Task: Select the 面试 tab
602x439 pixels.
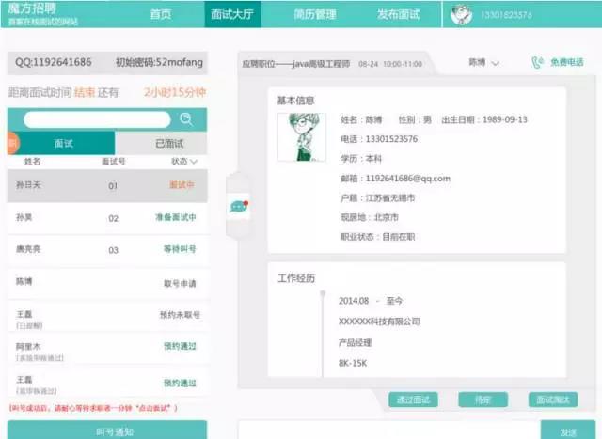Action: [64, 143]
